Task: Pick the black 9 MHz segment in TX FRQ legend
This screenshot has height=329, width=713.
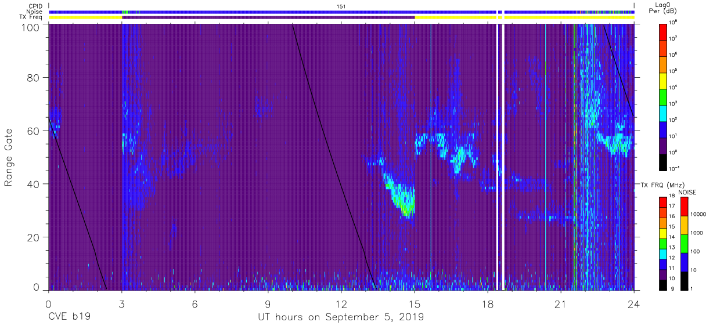Action: [663, 285]
